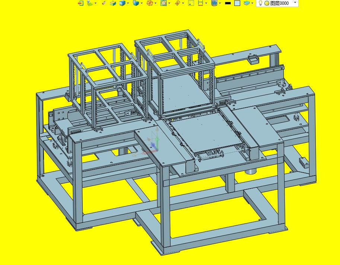Click the coordinate plane display icon

click(89, 3)
